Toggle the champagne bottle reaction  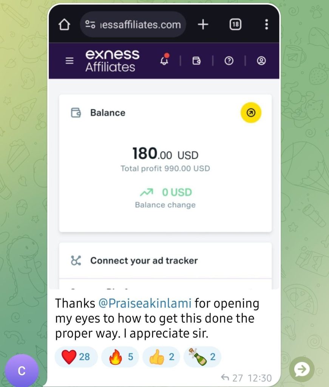(x=202, y=357)
